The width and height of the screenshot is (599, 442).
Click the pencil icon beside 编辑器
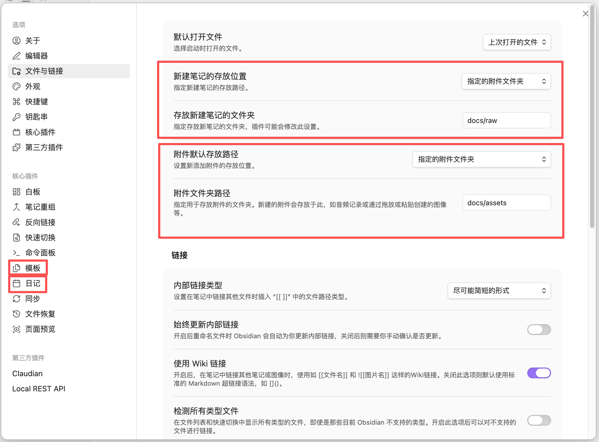17,56
